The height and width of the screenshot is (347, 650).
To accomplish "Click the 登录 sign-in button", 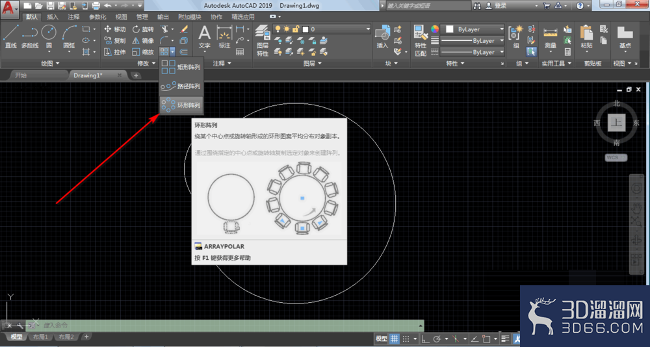I will pyautogui.click(x=497, y=5).
